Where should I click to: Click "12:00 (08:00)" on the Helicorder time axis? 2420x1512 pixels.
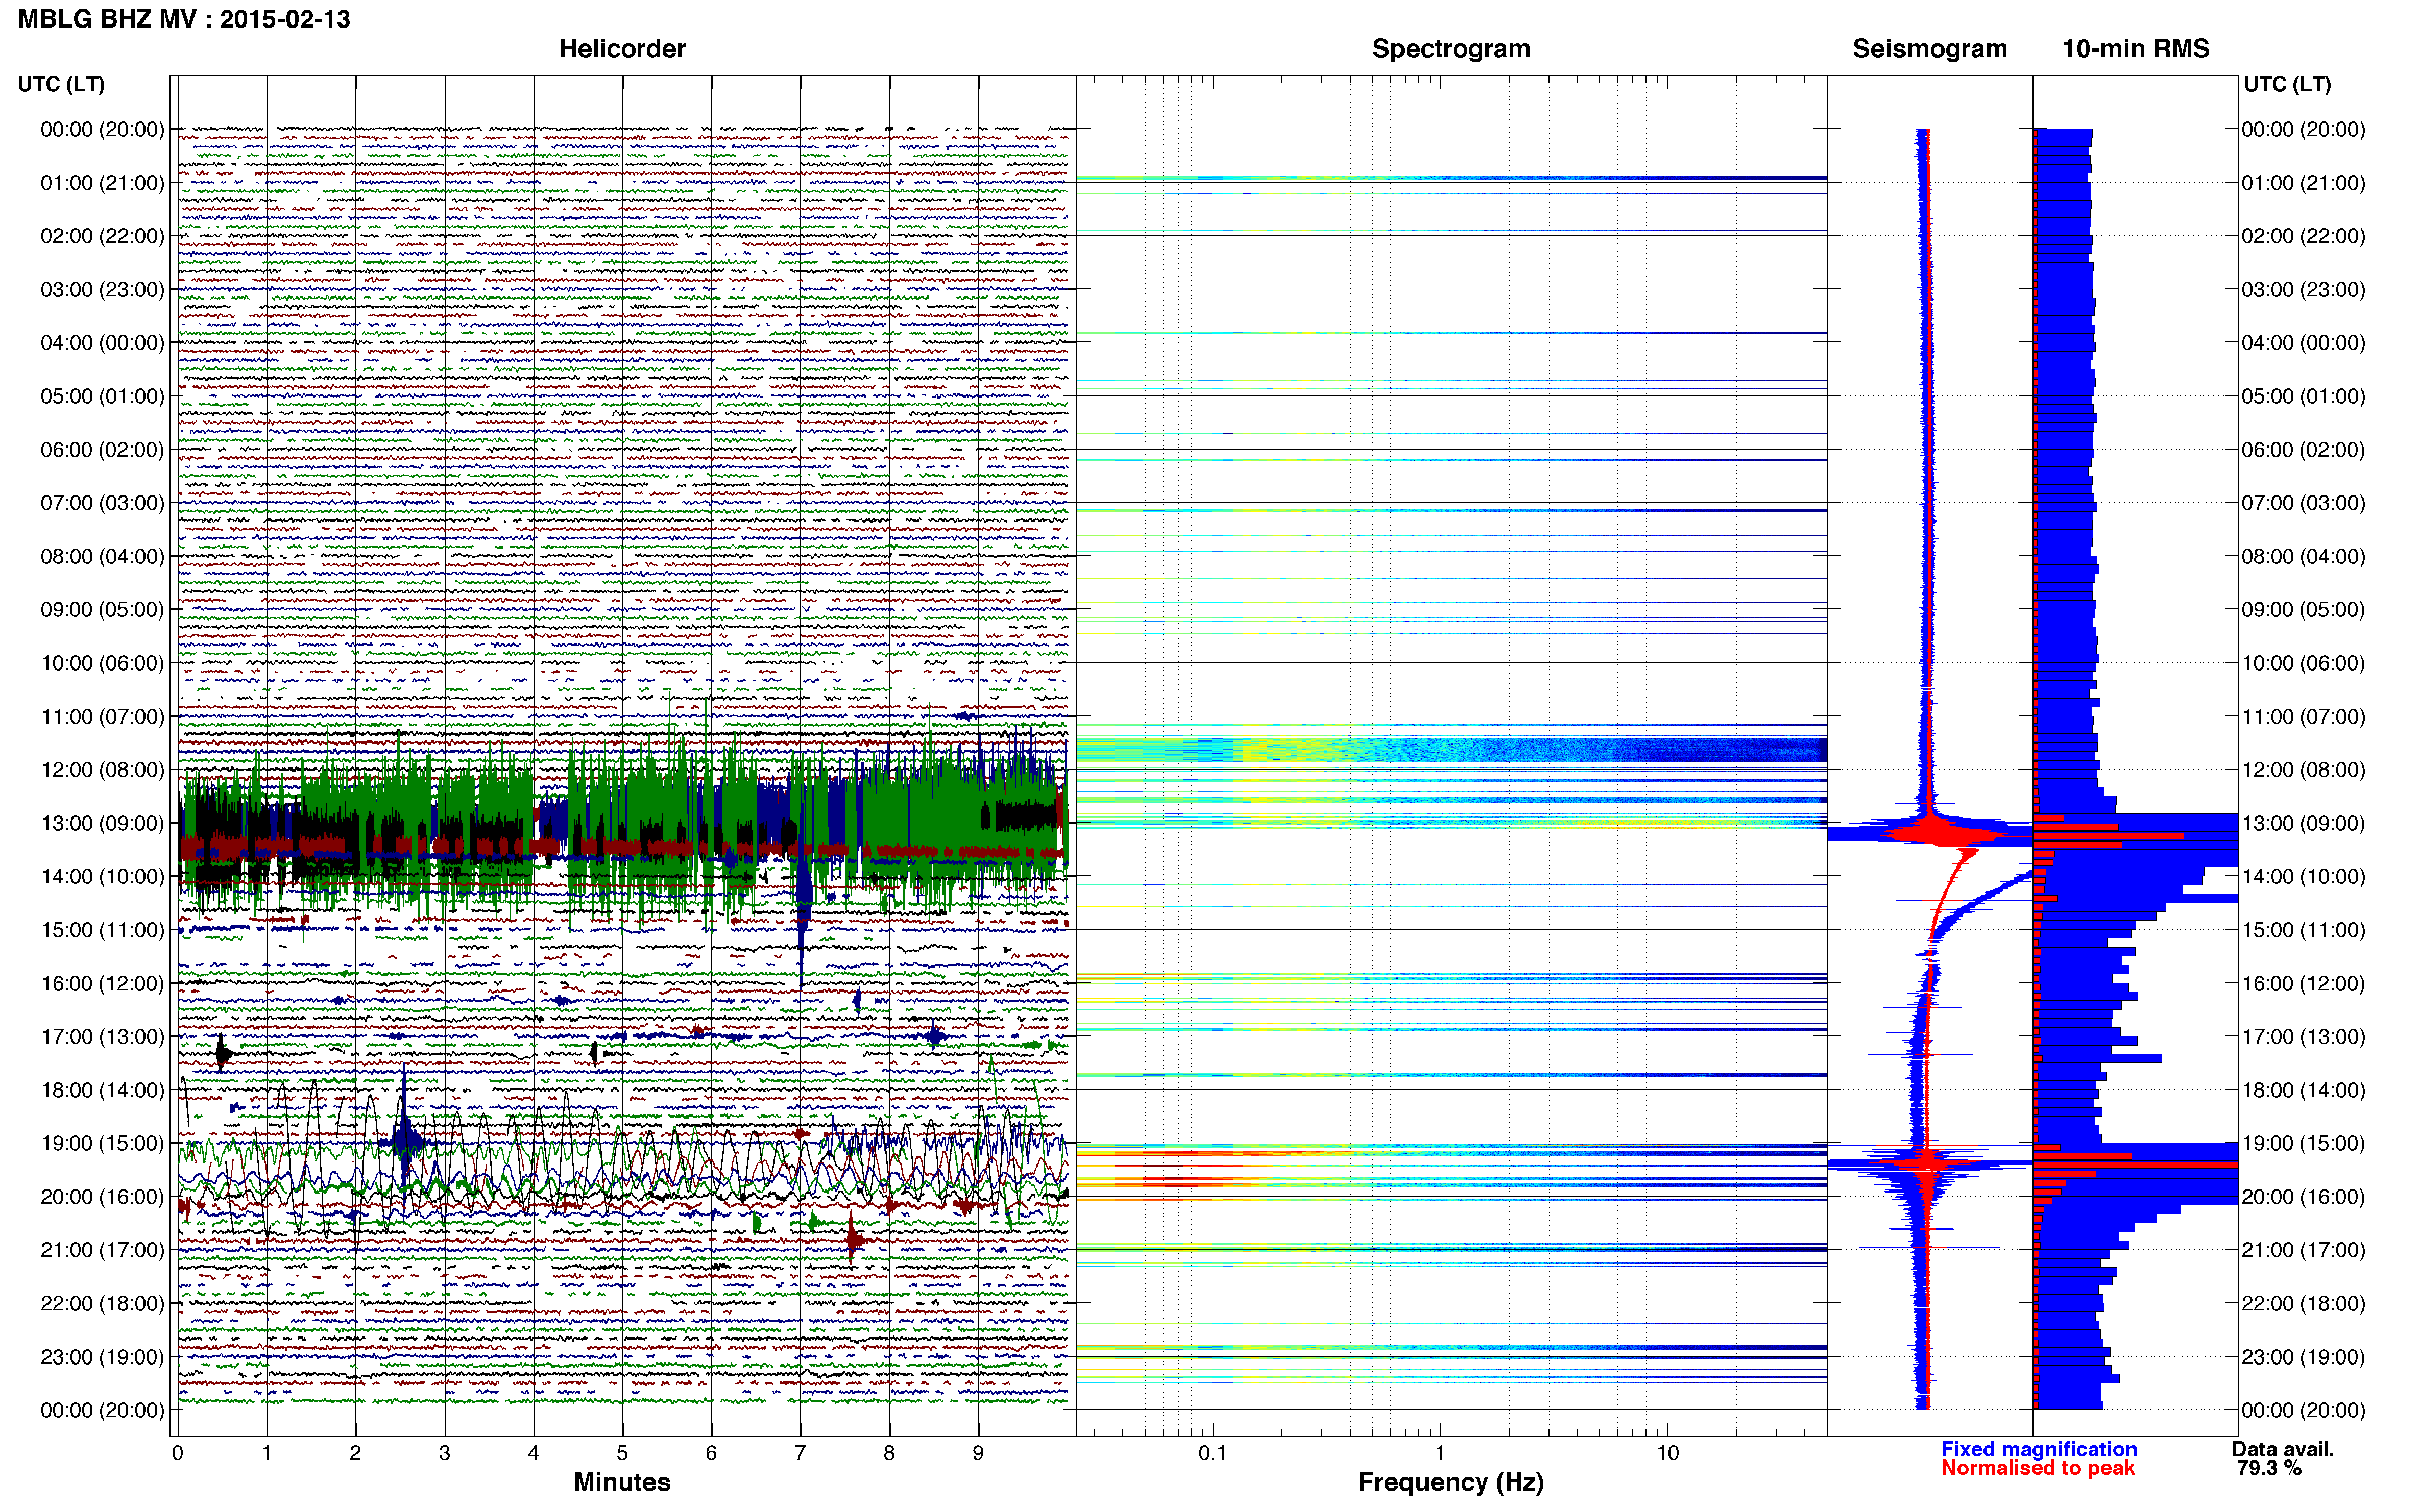tap(102, 770)
